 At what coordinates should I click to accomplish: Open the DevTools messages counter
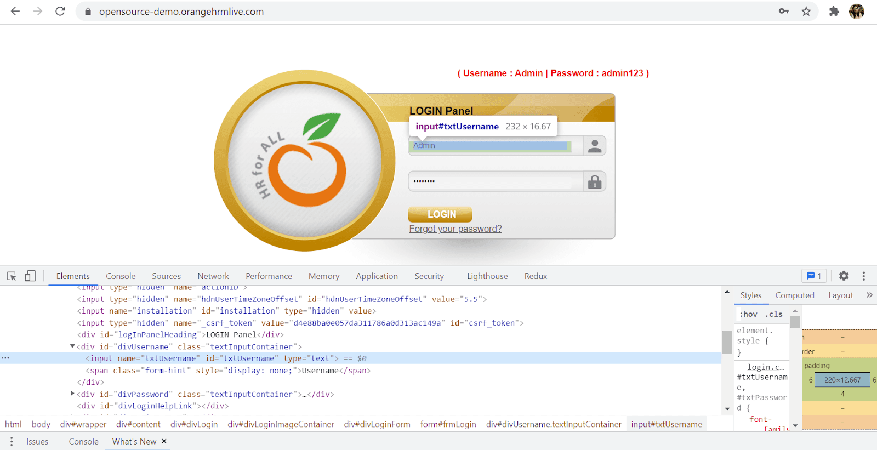(x=815, y=276)
